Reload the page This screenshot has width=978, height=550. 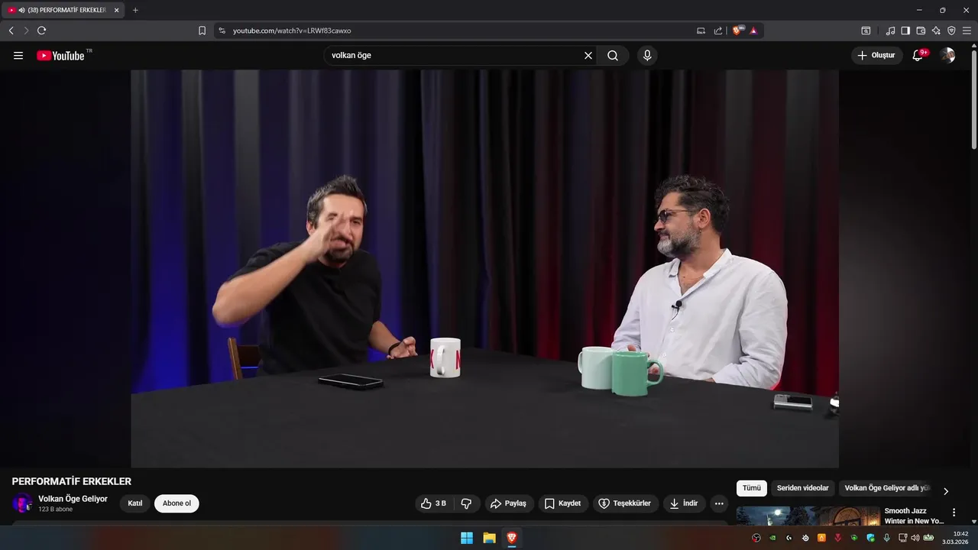[41, 31]
